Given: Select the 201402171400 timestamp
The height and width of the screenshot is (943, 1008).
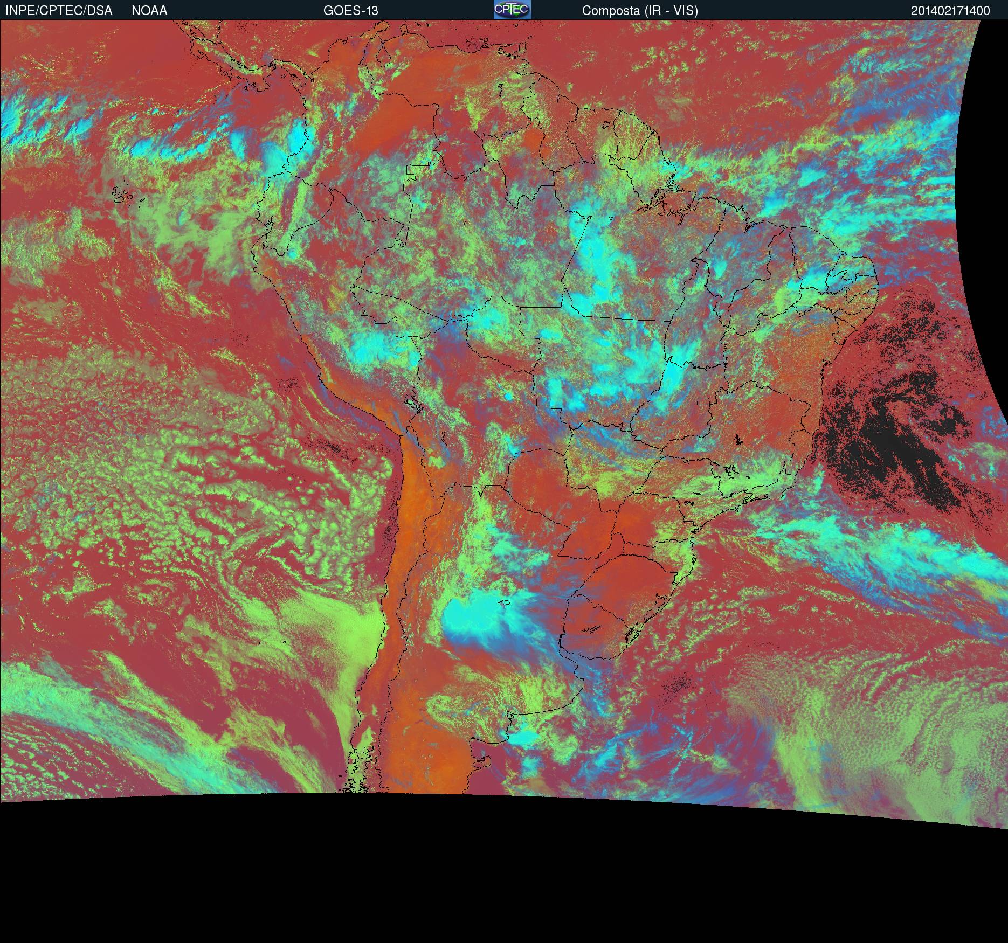Looking at the screenshot, I should 950,11.
